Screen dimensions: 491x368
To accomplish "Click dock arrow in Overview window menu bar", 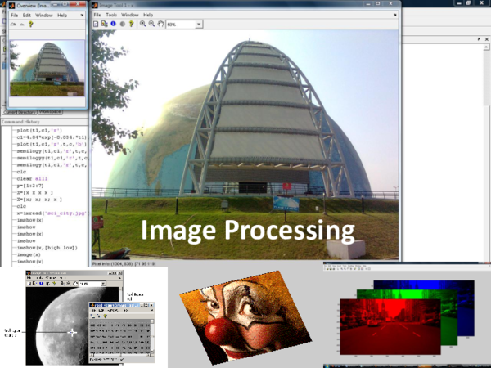I will tap(82, 15).
